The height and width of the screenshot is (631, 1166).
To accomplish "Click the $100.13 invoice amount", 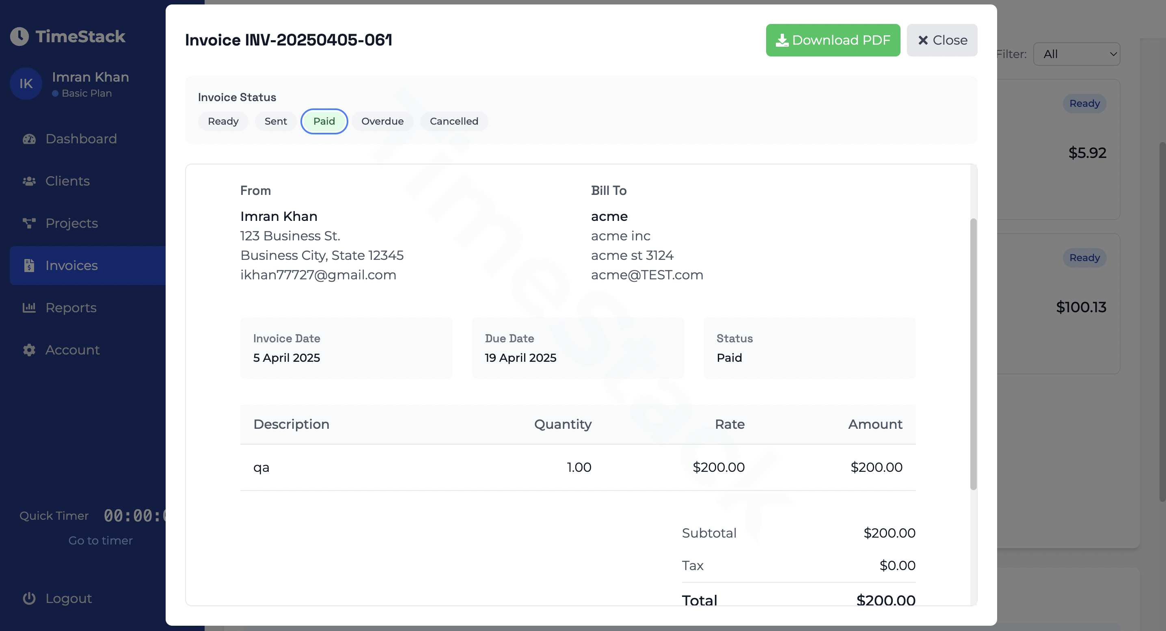I will point(1081,307).
